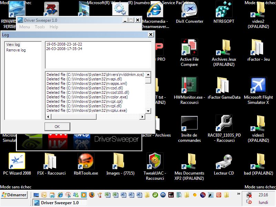The image size is (276, 207).
Task: Click the log horizontal scroll right arrow
Action: click(x=142, y=117)
